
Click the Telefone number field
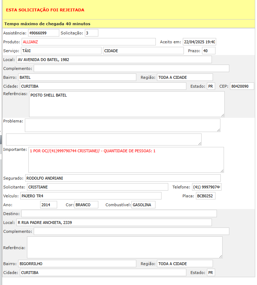207,187
